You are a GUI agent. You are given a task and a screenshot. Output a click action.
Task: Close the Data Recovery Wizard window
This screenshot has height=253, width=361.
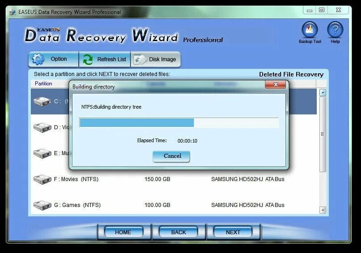coord(338,10)
